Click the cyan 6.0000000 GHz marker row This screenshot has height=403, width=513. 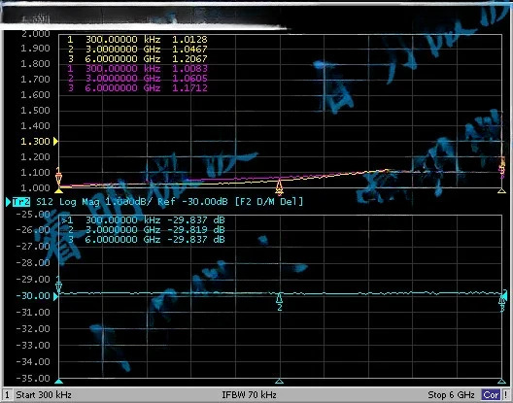pyautogui.click(x=147, y=240)
